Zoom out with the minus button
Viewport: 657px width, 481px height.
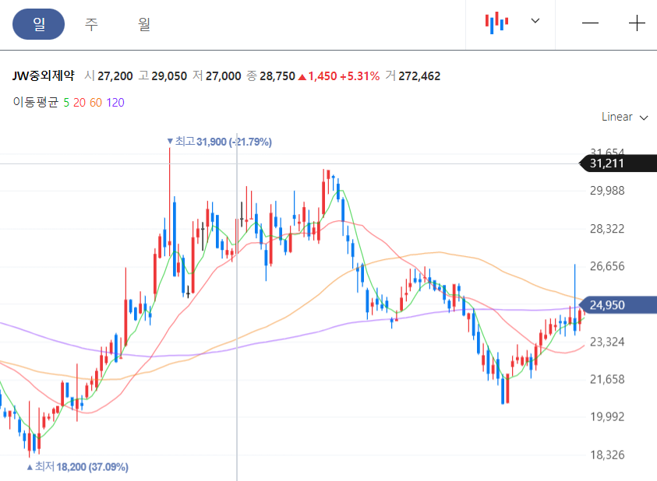[x=590, y=23]
